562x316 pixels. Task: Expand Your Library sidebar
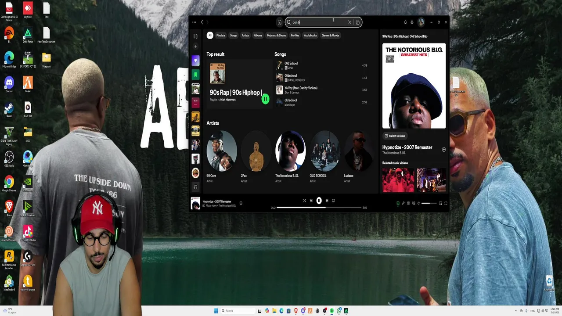(x=195, y=36)
